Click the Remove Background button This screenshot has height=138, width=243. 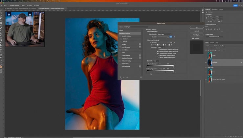point(214,36)
